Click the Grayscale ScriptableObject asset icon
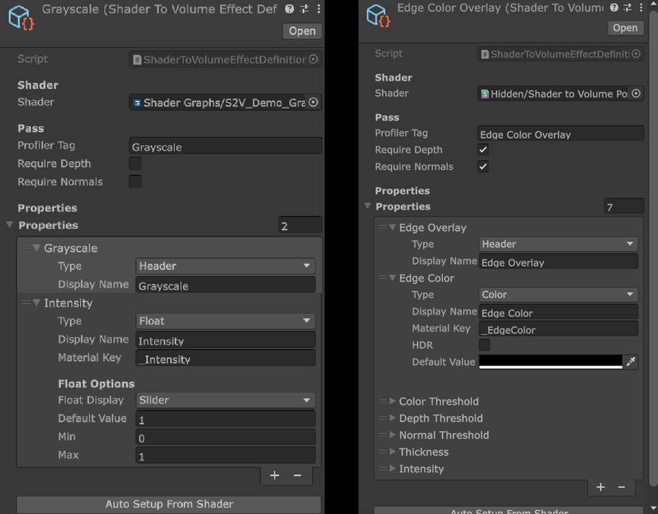 pos(21,17)
